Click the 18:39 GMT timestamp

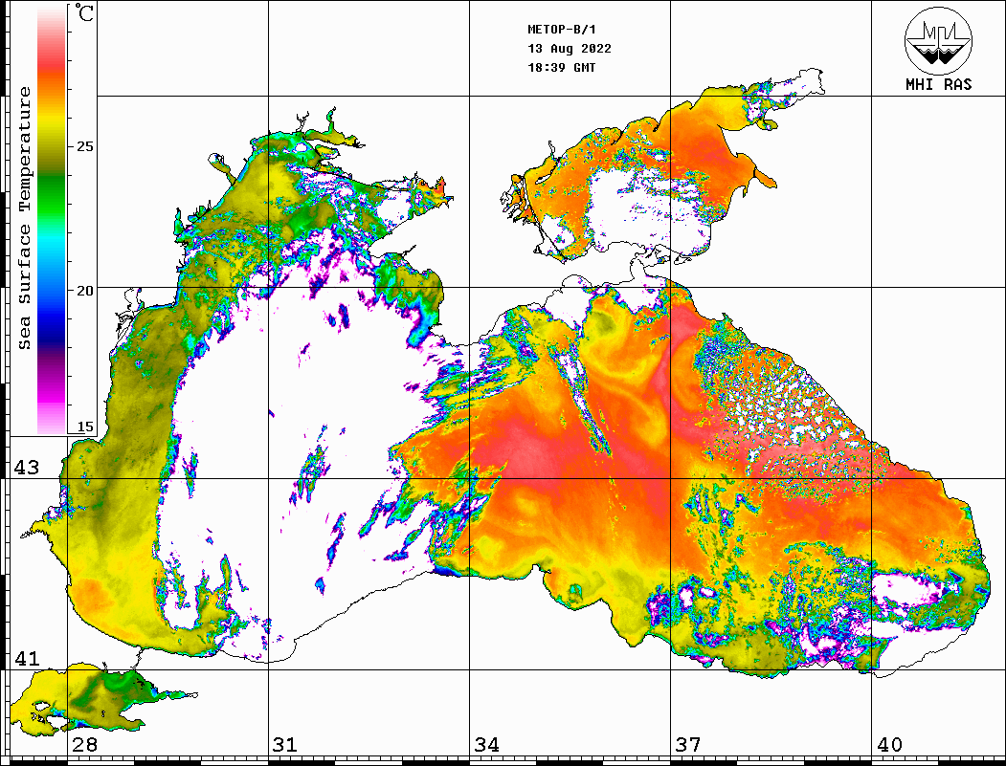pos(562,67)
